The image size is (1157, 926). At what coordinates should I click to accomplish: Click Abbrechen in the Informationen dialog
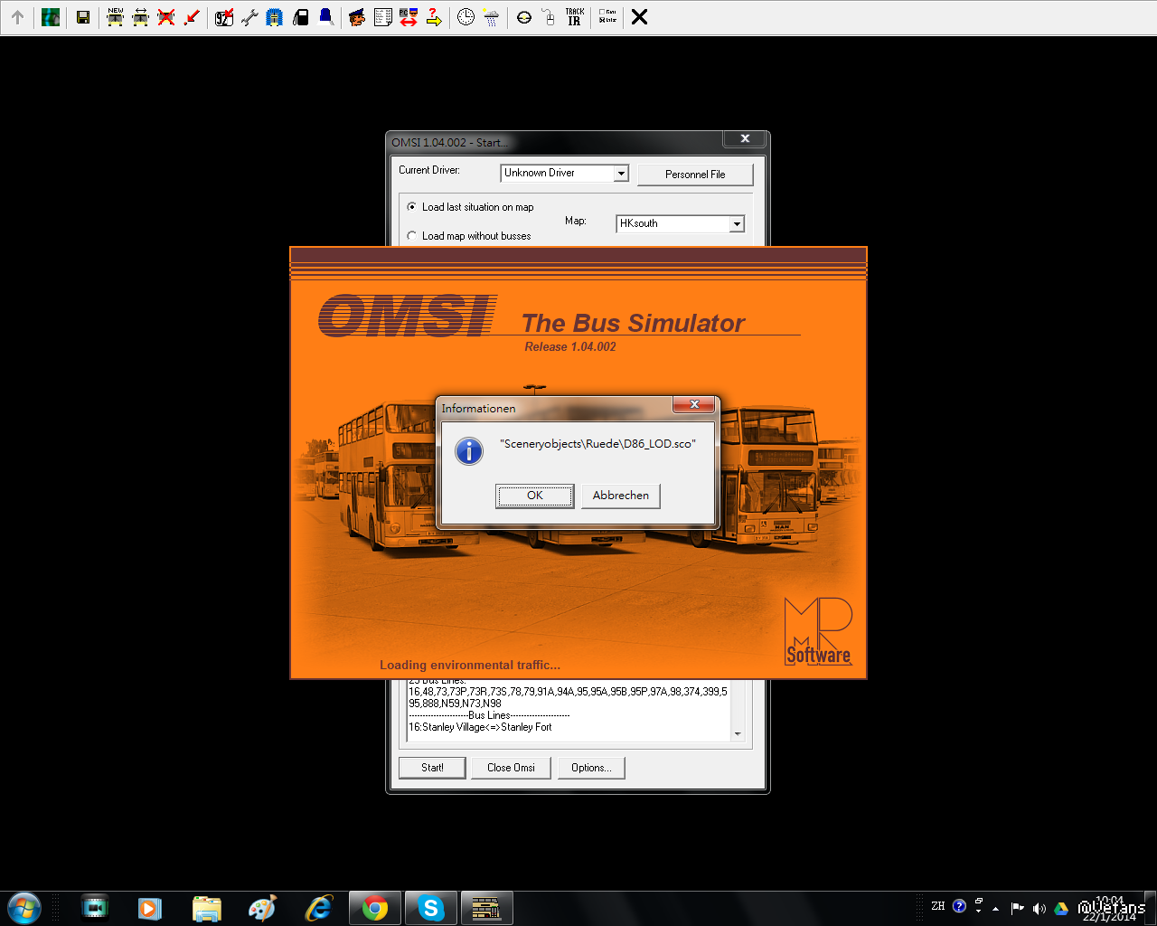click(x=620, y=496)
